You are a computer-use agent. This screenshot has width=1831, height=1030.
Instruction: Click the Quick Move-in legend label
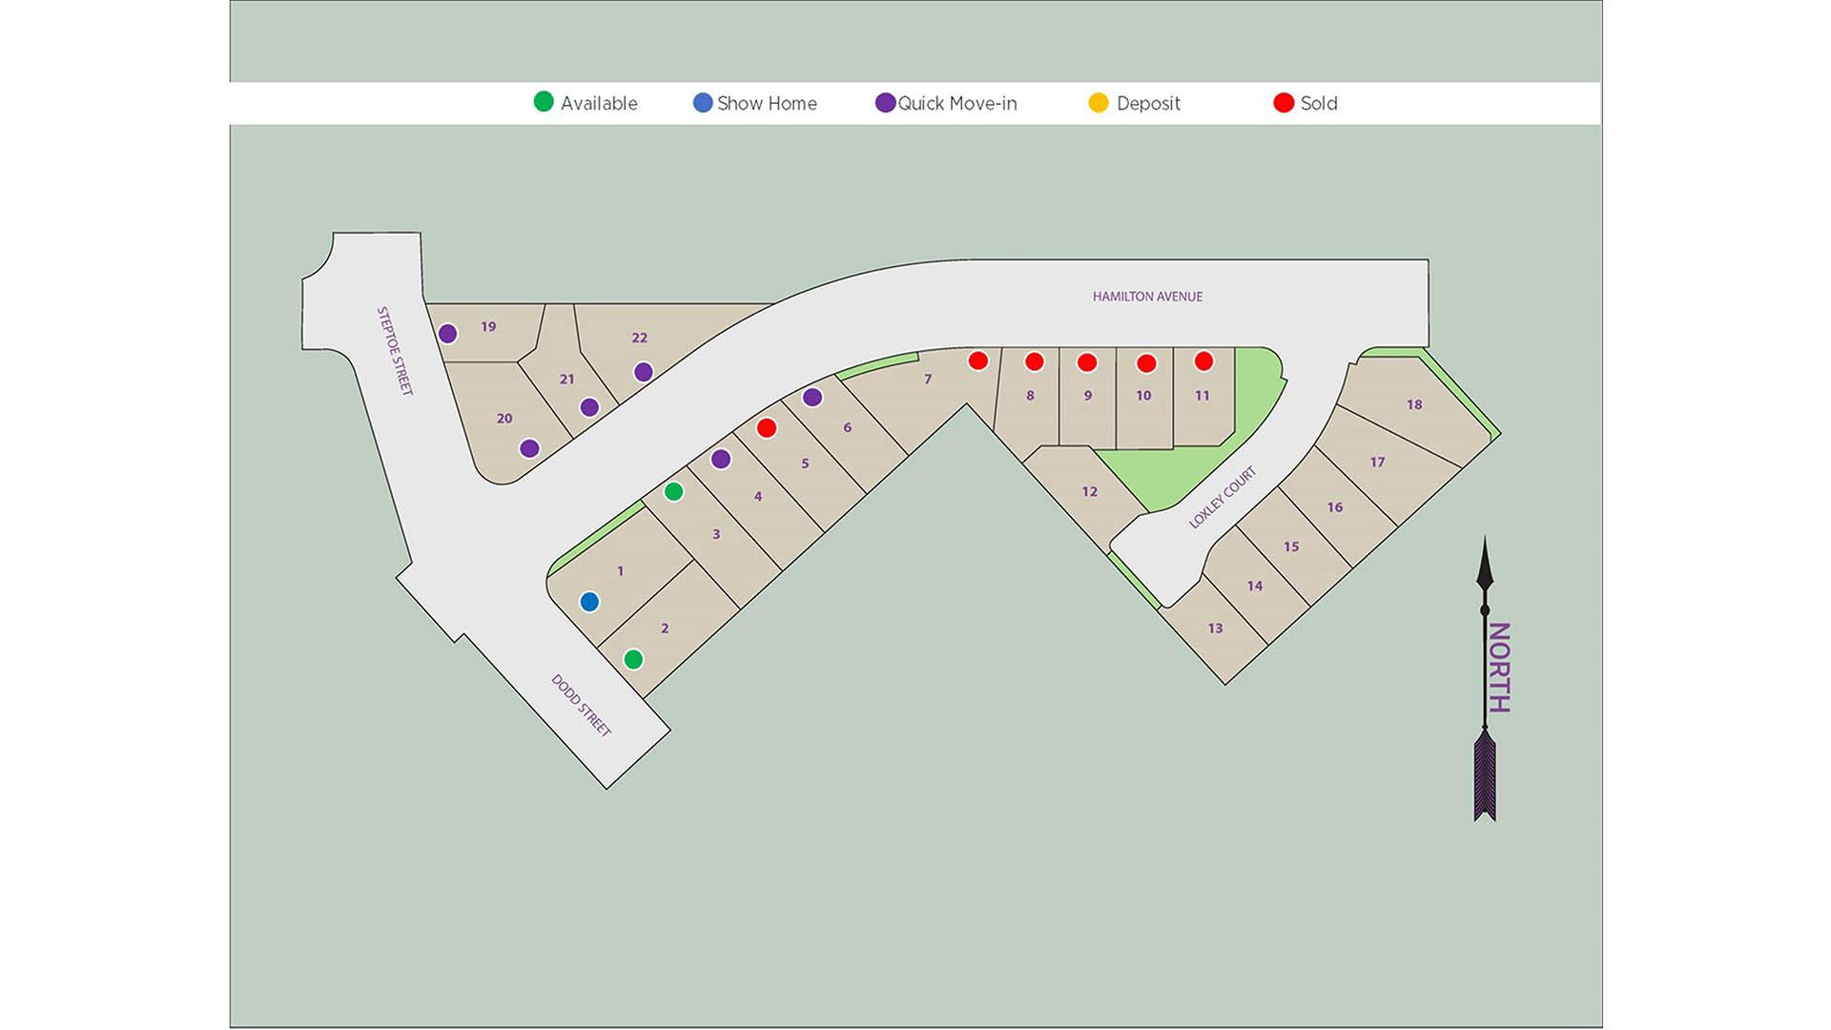957,103
